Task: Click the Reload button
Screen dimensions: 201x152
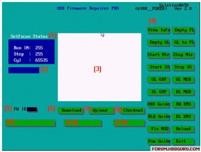Action: point(183,129)
